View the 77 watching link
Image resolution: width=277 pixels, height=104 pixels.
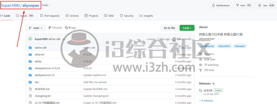point(209,65)
